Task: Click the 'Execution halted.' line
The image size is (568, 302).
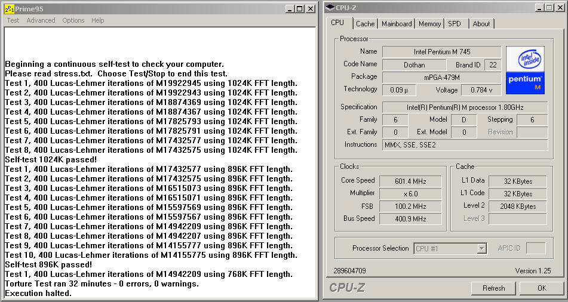Action: (x=38, y=293)
